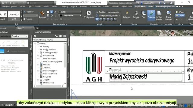The height and width of the screenshot is (108, 193).
Task: Open the text height dropdown showing 4
Action: coord(30,15)
